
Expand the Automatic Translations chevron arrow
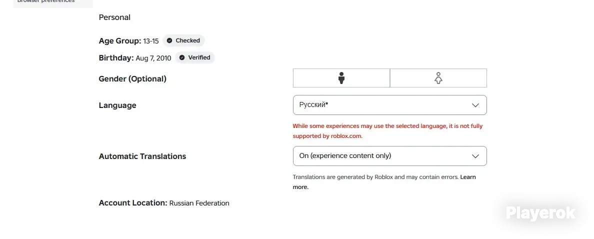[x=475, y=156]
